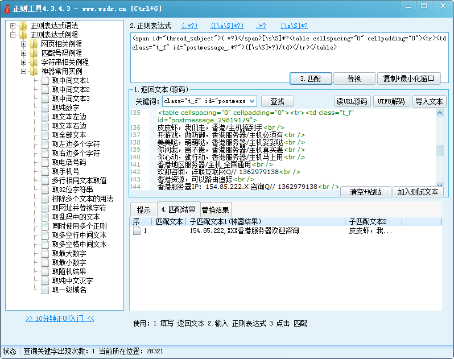
Task: Click the 加入测试文本 button
Action: click(x=418, y=192)
